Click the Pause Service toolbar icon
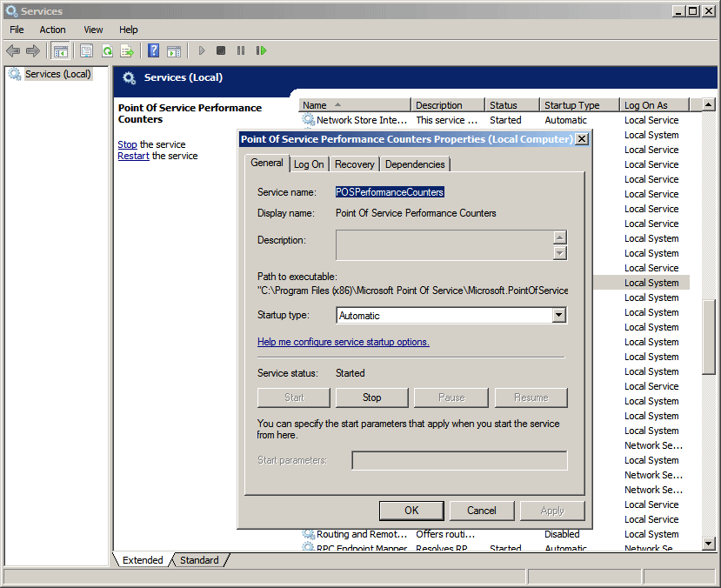 [241, 51]
